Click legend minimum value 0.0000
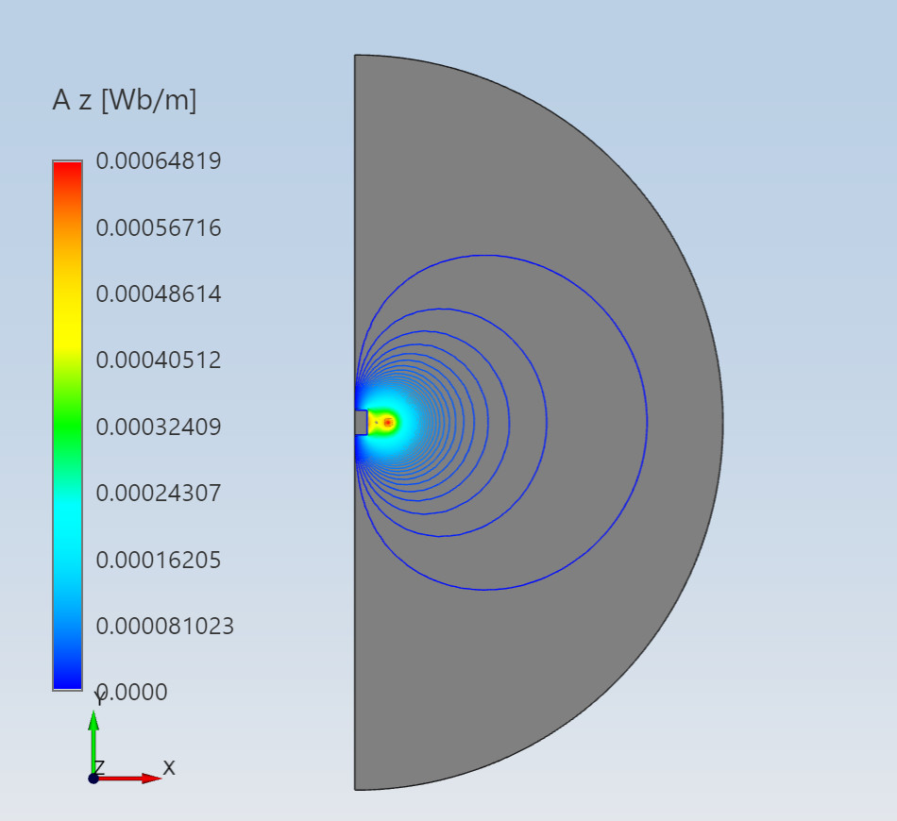897x821 pixels. coord(131,693)
